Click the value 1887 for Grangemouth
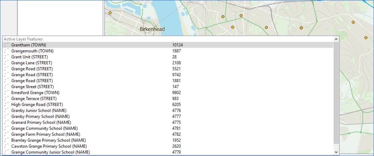 tap(176, 51)
